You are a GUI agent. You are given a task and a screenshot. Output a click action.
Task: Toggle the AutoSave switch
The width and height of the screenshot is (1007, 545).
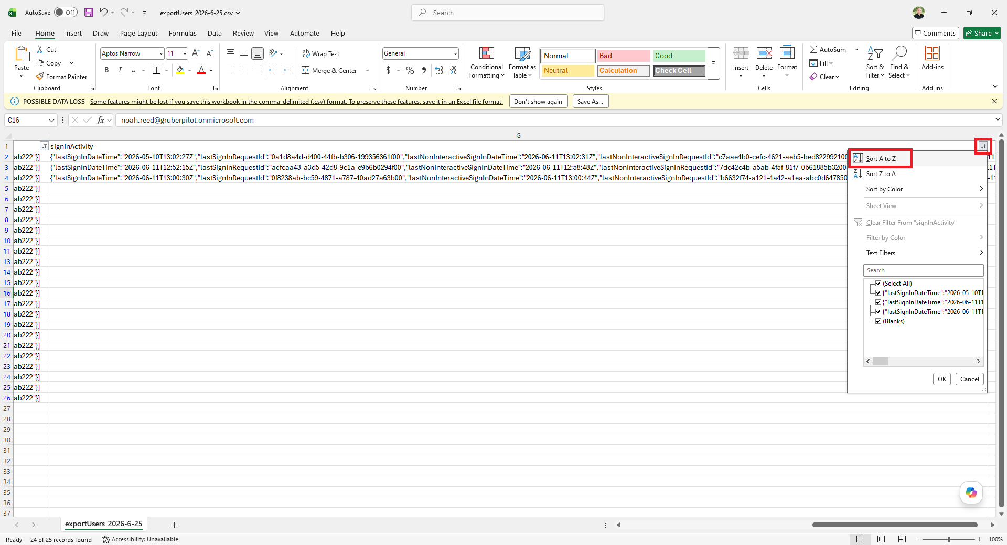[x=66, y=13]
